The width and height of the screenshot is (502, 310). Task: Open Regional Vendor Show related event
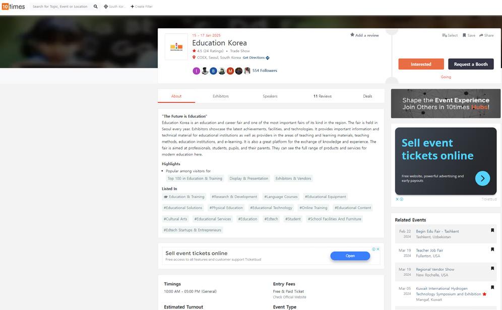(435, 269)
